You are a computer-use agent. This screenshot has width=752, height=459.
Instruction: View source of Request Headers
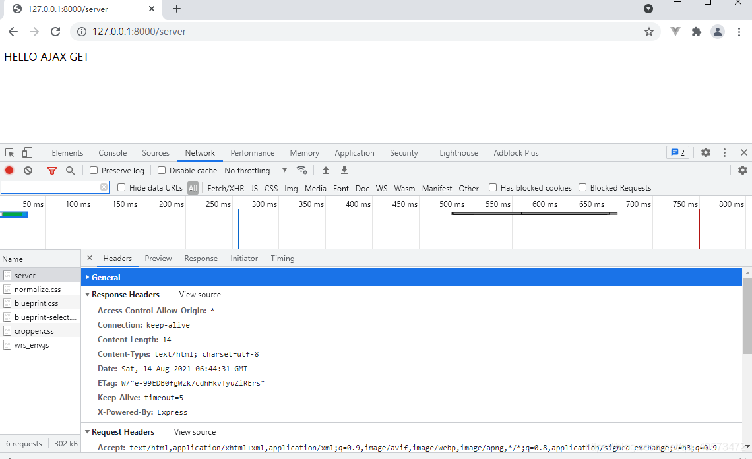pyautogui.click(x=195, y=432)
